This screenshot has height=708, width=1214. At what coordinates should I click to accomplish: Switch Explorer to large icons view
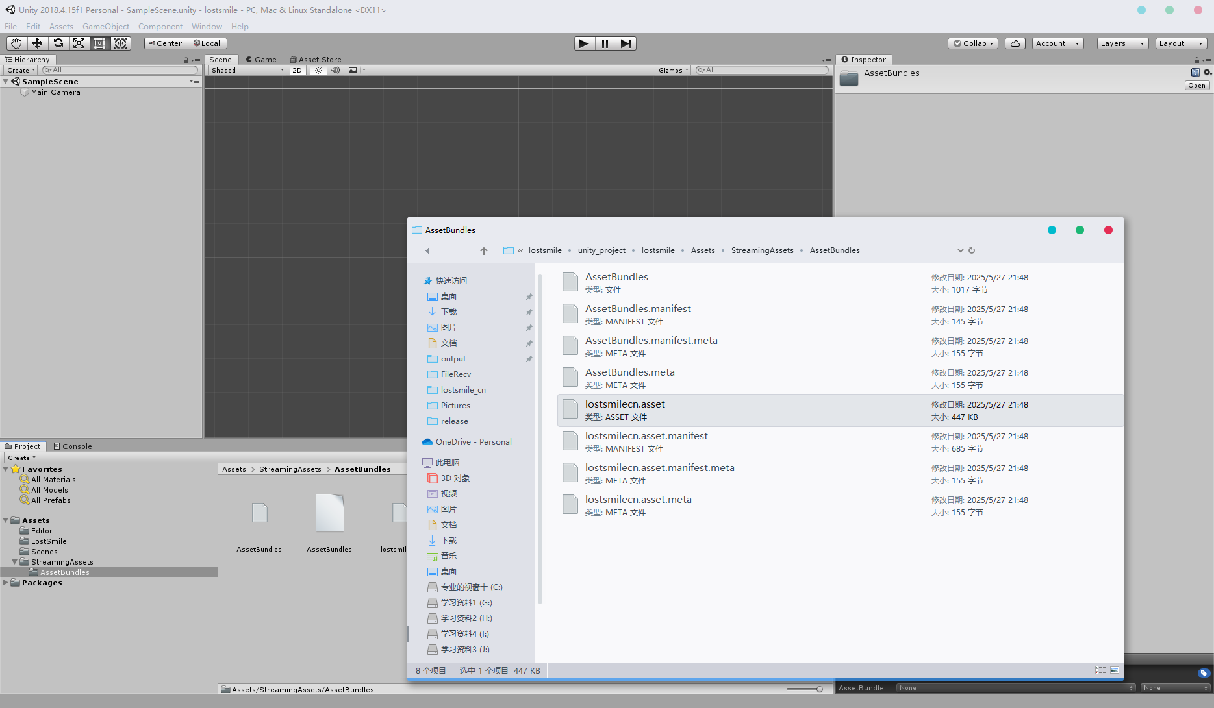point(1115,670)
